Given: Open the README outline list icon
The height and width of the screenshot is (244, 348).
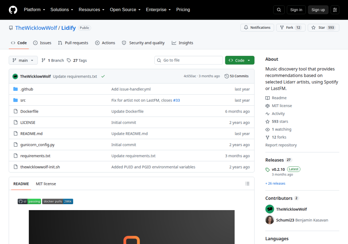Looking at the screenshot, I should coord(247,184).
